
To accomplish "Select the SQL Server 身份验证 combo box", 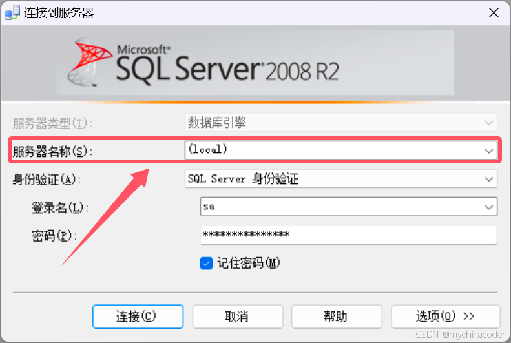I will click(x=341, y=178).
